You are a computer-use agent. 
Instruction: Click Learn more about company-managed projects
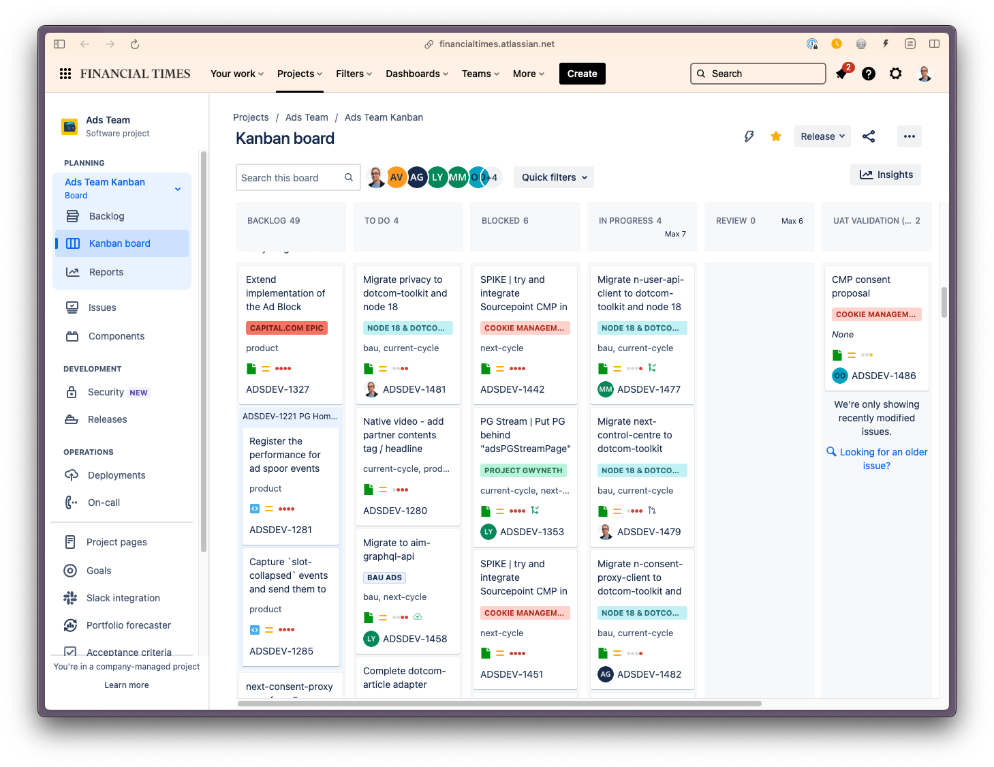127,685
